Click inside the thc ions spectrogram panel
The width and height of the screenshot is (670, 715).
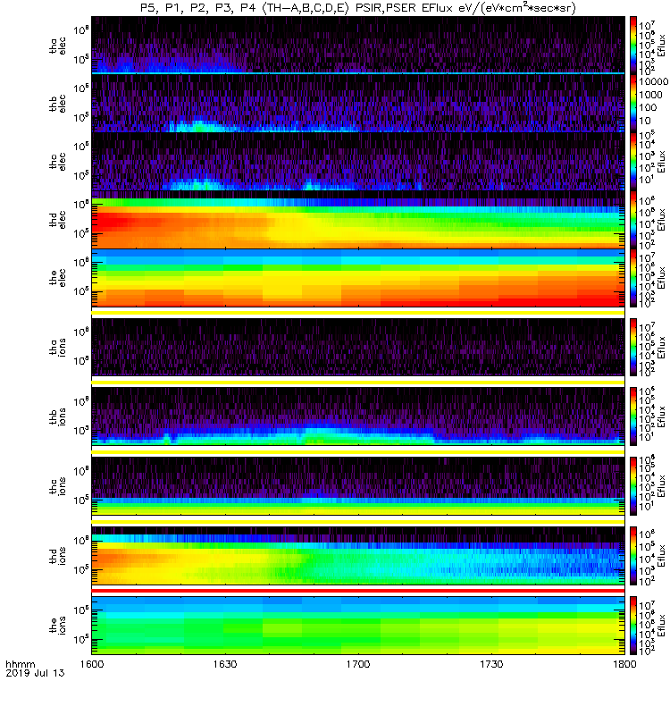tap(358, 486)
